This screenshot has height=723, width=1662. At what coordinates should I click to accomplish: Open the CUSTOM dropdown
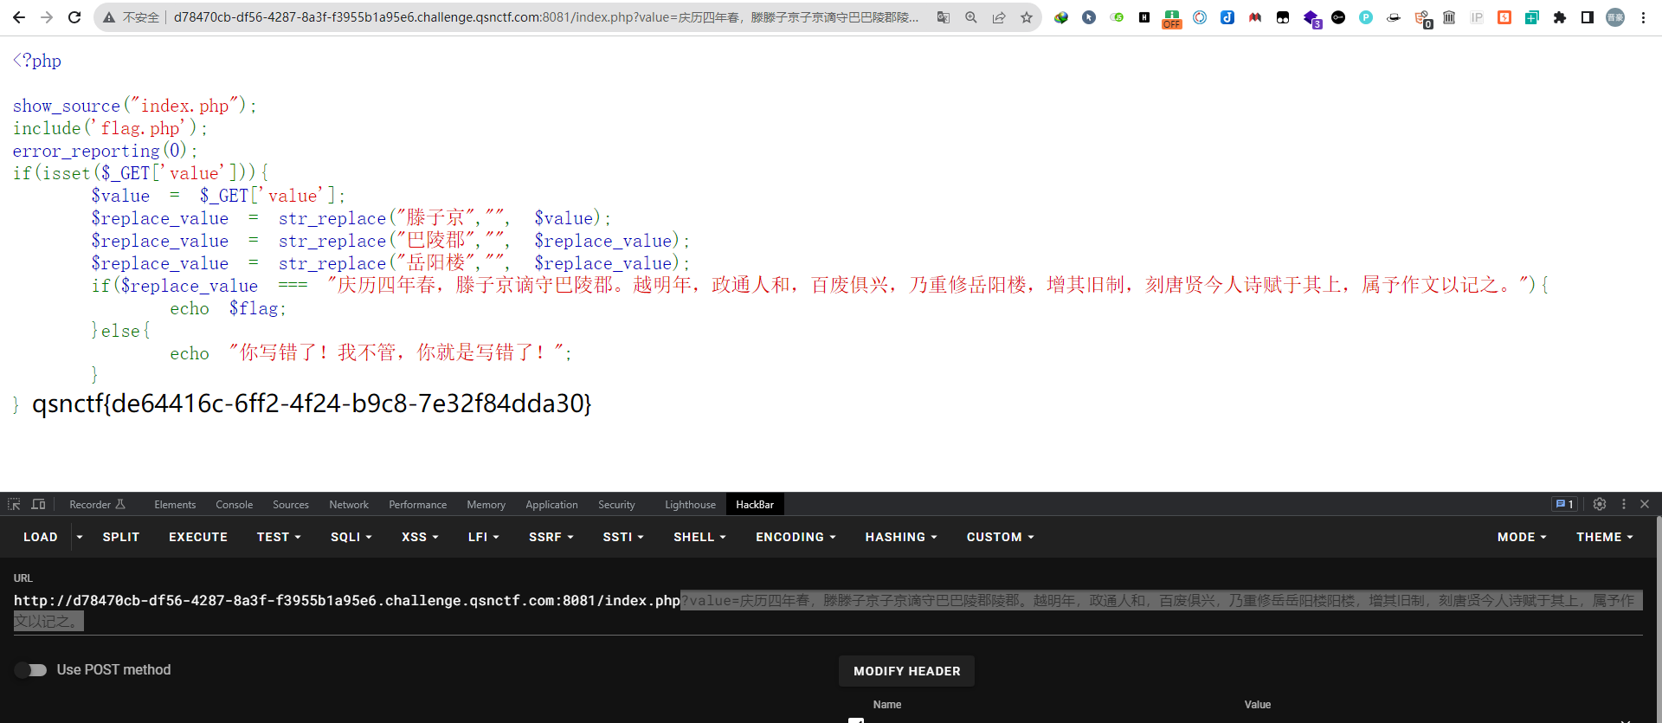[1000, 537]
